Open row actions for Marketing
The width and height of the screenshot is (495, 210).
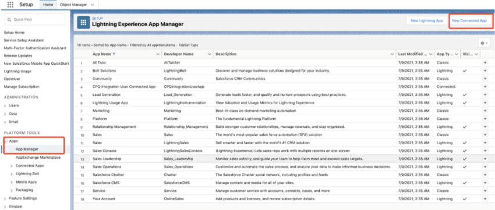pyautogui.click(x=485, y=111)
